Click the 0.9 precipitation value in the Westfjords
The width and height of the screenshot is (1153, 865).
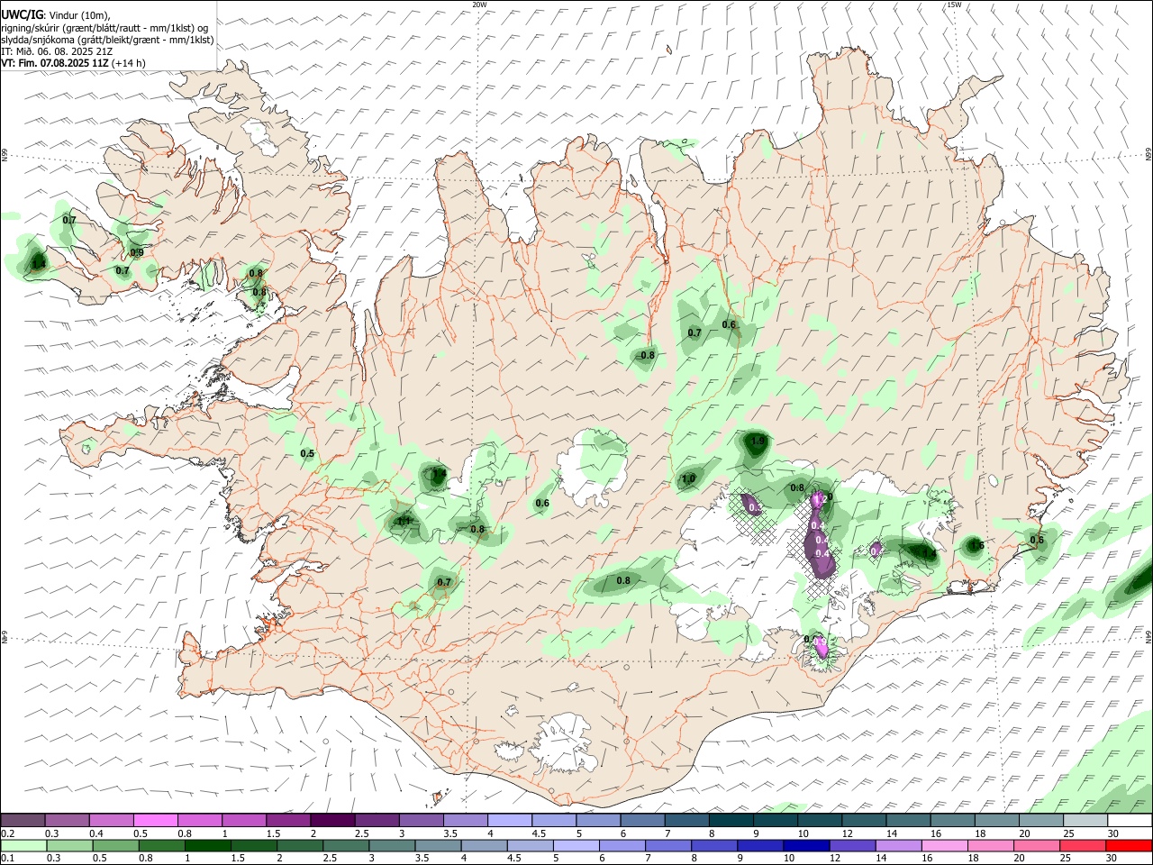pos(137,252)
